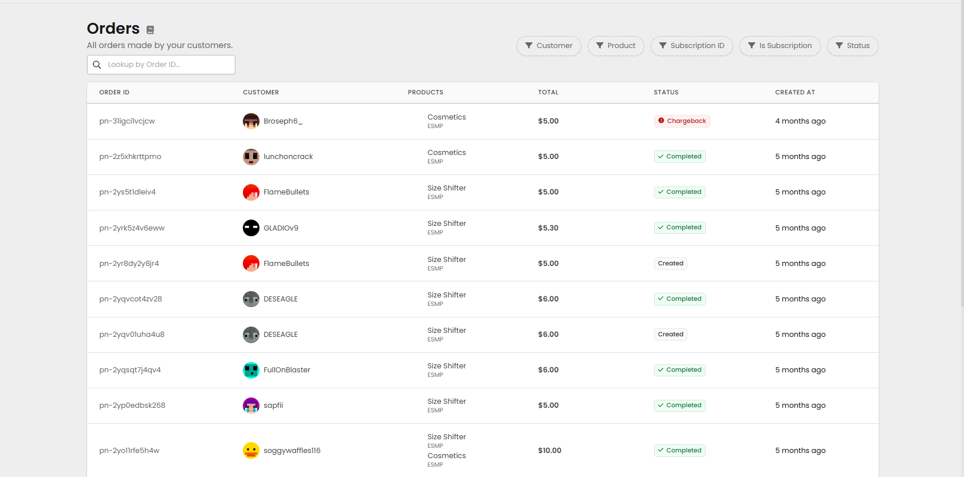Screen dimensions: 964x477
Task: Click the docs book icon beside Orders
Action: click(x=150, y=30)
